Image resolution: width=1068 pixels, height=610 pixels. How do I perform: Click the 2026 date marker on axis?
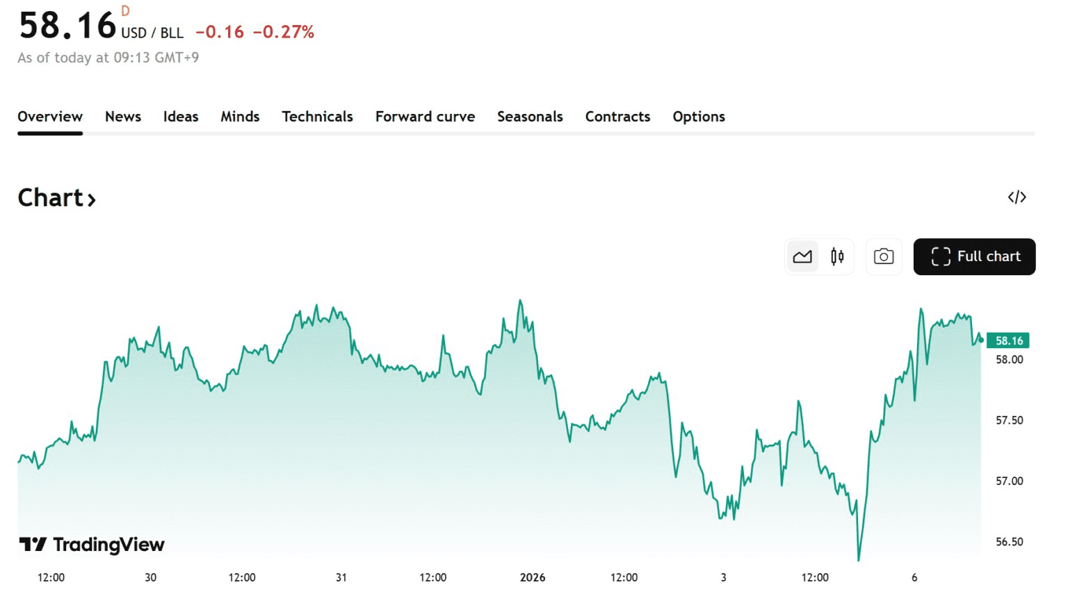(533, 577)
